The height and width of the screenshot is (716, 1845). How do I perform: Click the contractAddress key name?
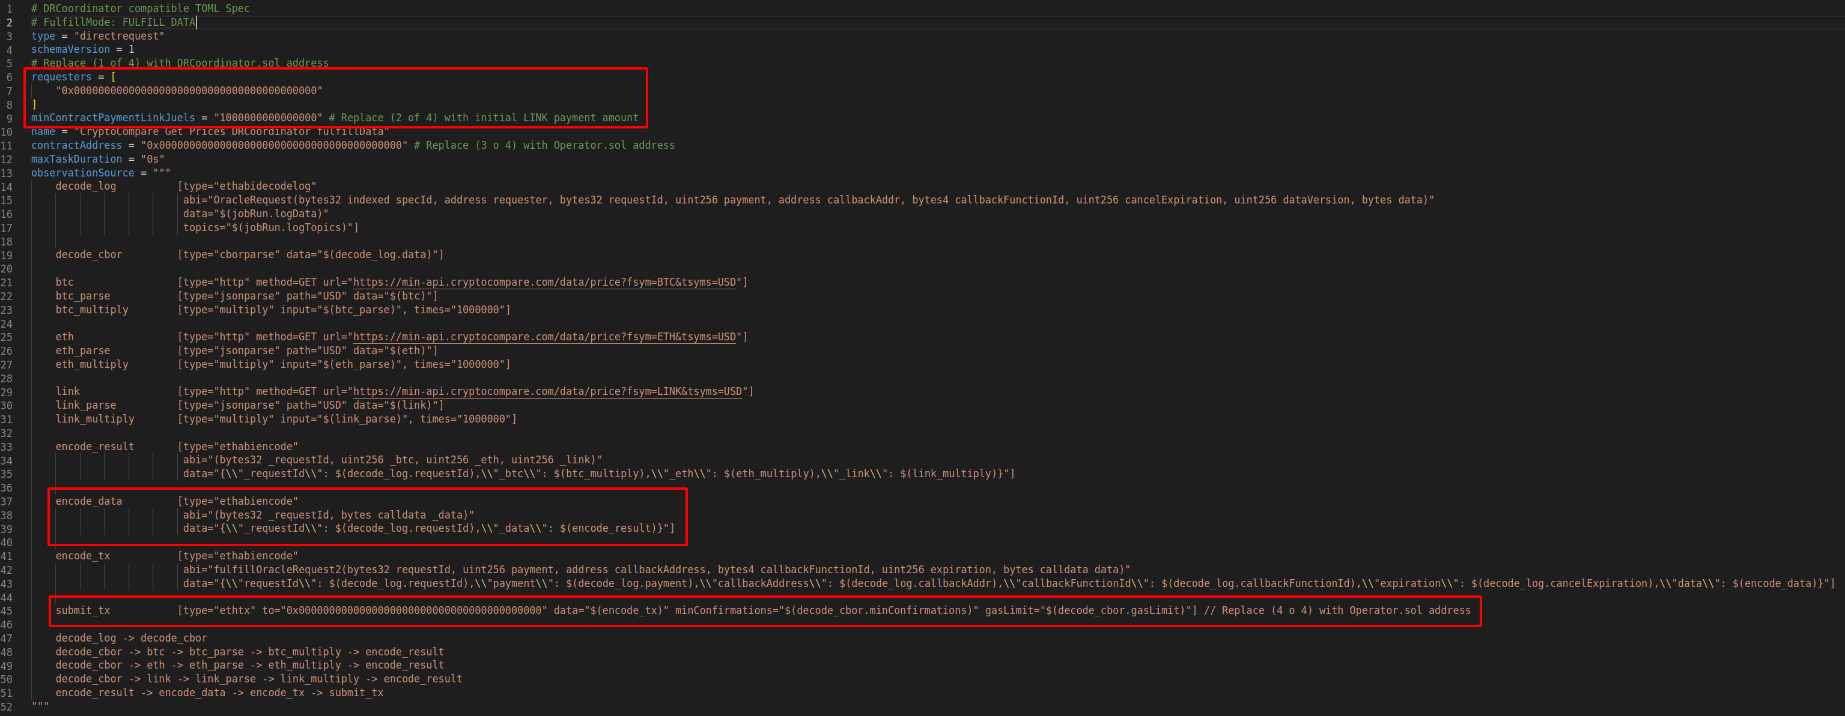coord(76,145)
